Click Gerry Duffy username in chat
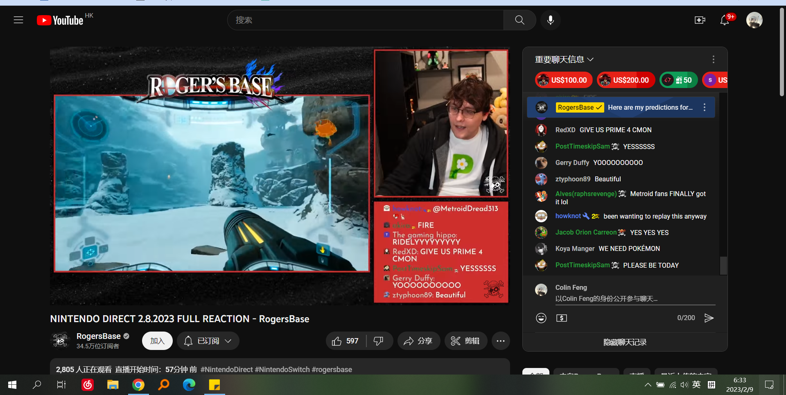 572,163
